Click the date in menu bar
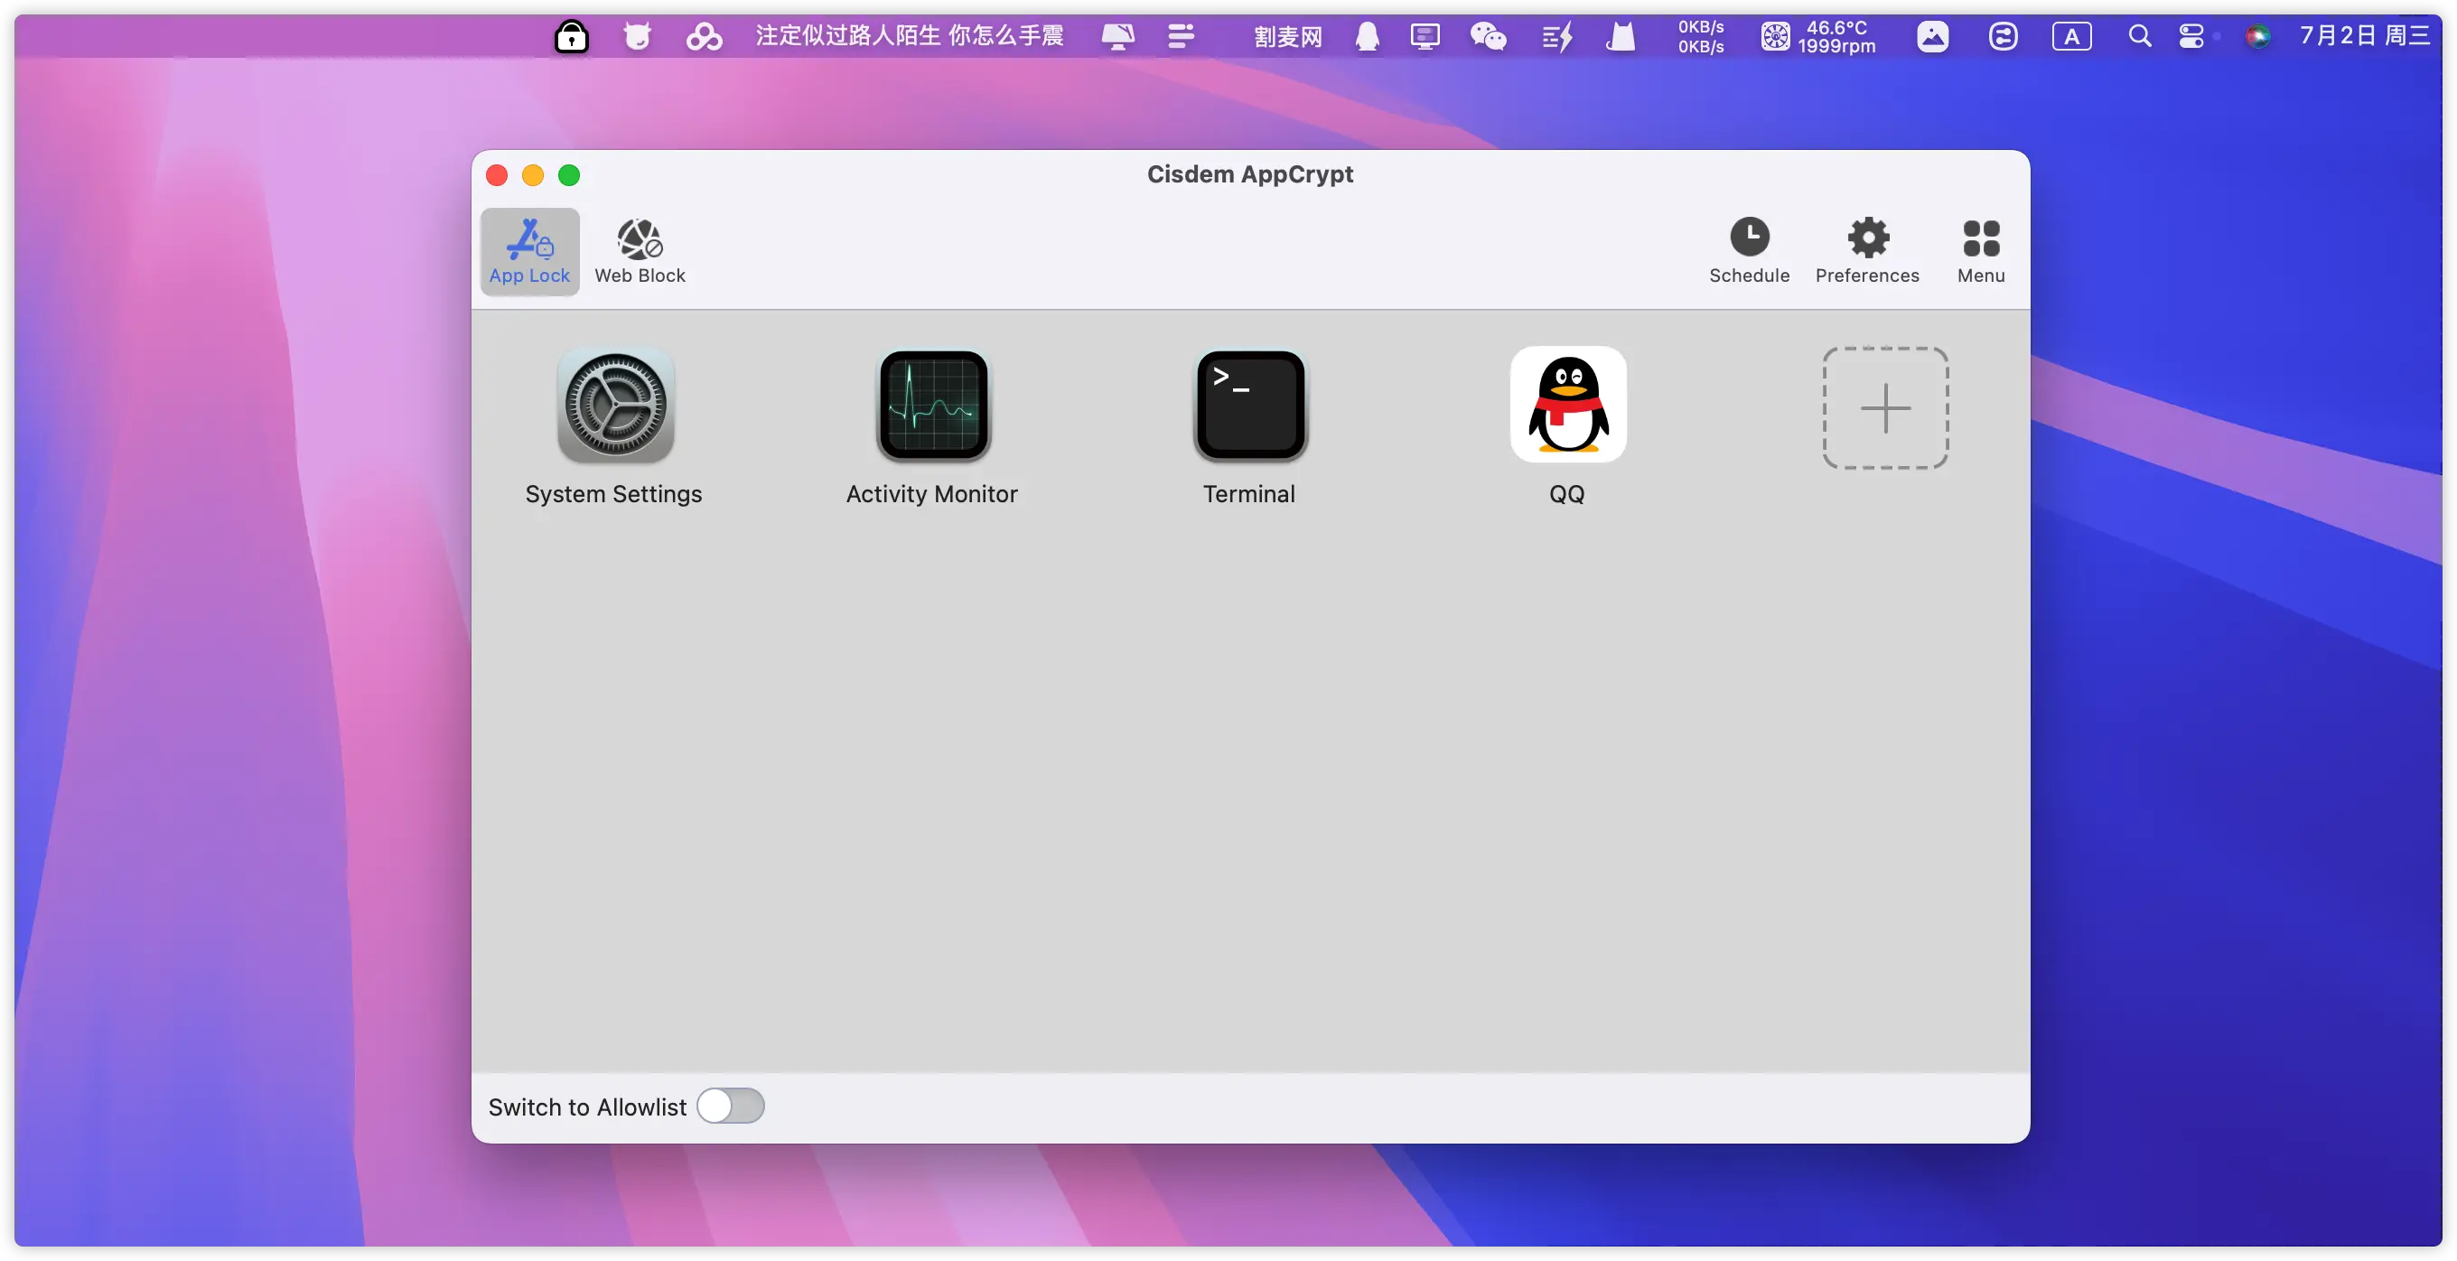The height and width of the screenshot is (1261, 2457). click(x=2364, y=36)
